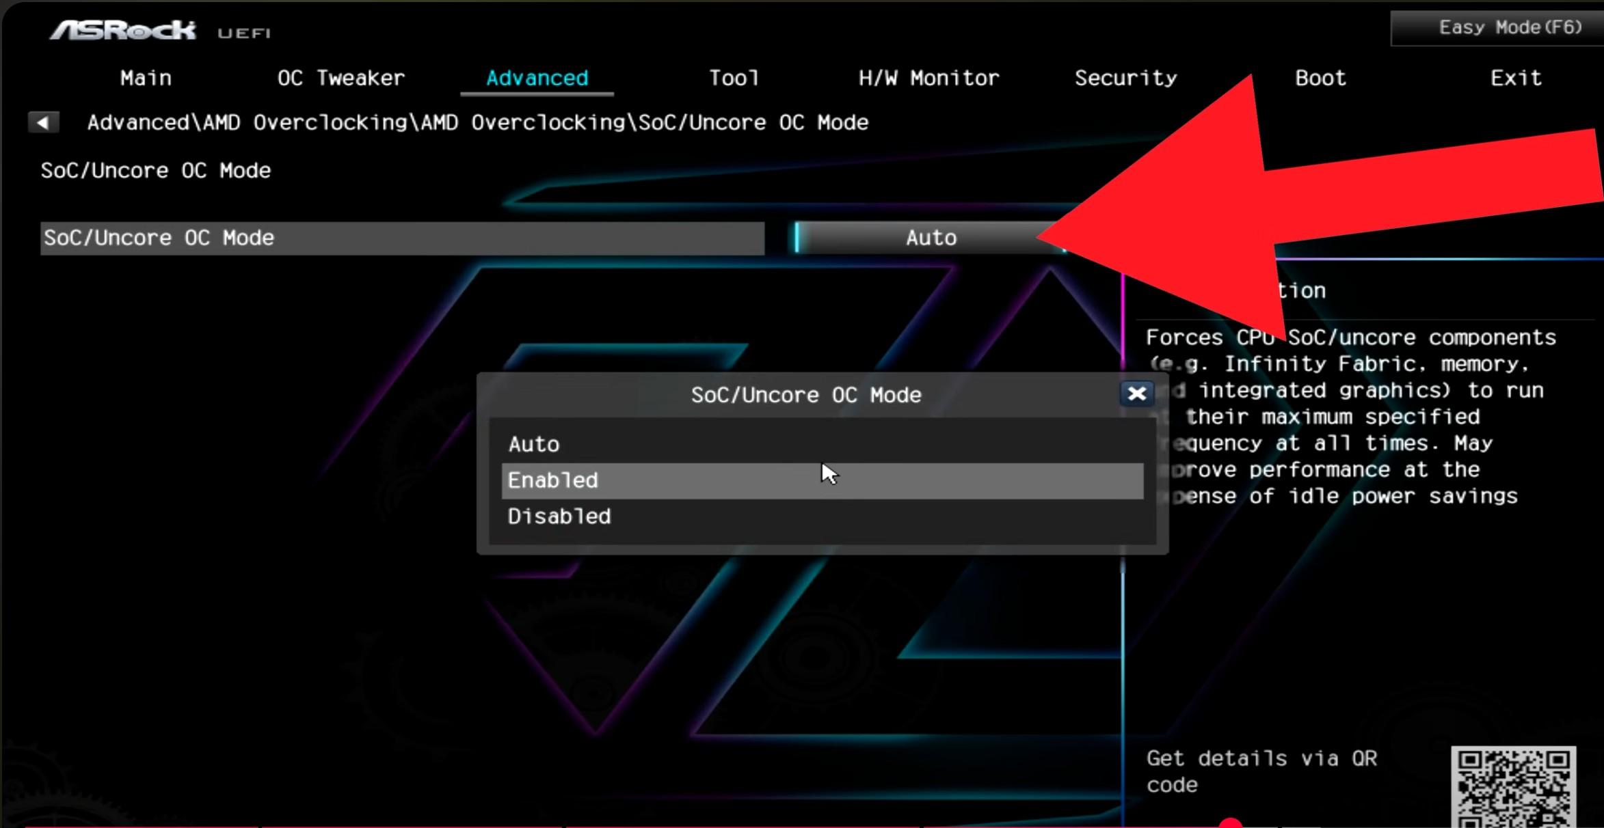The image size is (1604, 828).
Task: Open the Tool tab
Action: 733,79
